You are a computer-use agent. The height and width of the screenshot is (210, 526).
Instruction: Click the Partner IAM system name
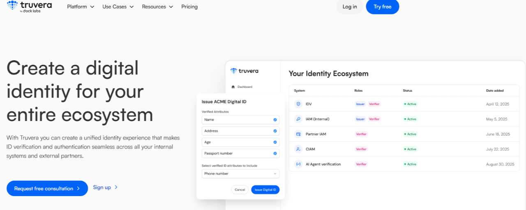(x=316, y=134)
